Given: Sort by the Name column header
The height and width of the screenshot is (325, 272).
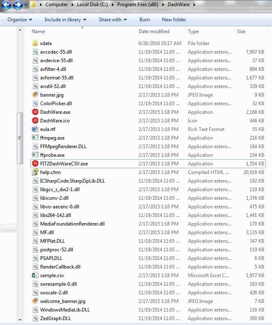Looking at the screenshot, I should (x=38, y=31).
